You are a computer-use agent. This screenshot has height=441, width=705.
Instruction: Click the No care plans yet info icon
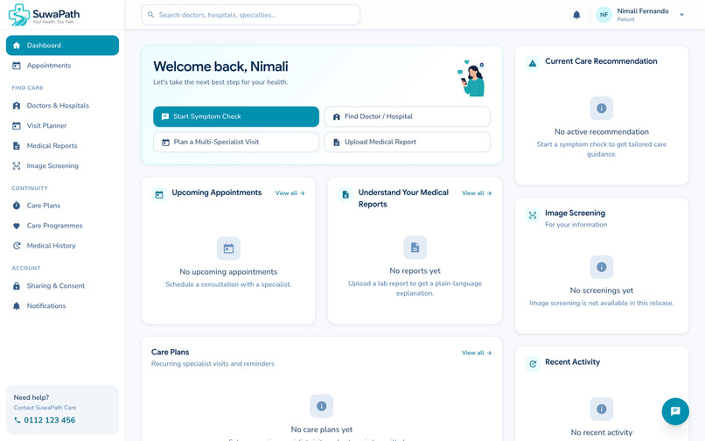[x=322, y=406]
